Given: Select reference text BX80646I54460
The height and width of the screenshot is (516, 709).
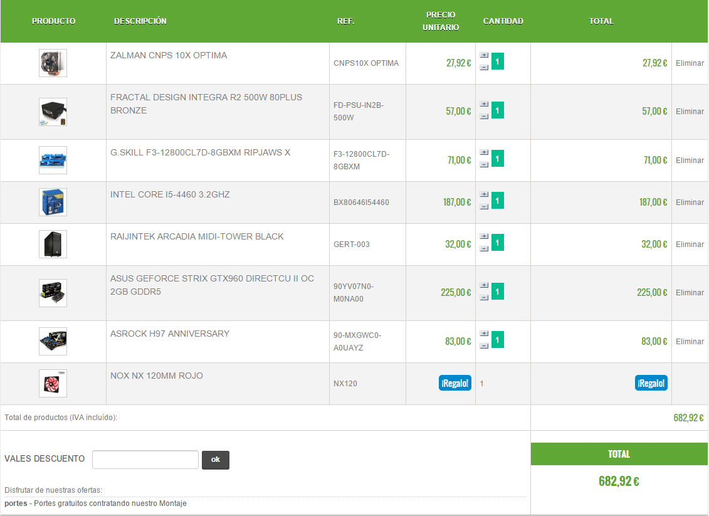Looking at the screenshot, I should pyautogui.click(x=361, y=203).
